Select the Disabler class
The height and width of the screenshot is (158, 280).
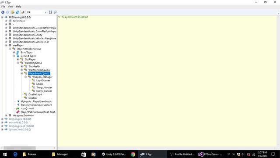[x=33, y=98]
